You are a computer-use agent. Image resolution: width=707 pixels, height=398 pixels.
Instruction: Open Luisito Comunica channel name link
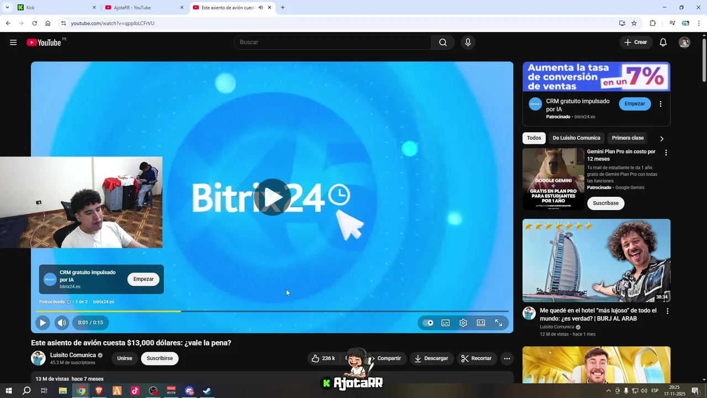tap(72, 355)
